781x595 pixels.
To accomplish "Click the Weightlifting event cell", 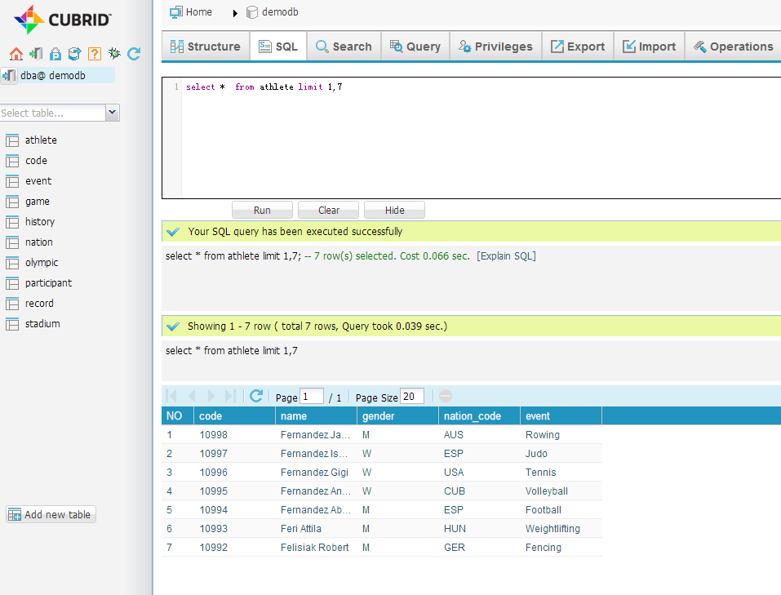I will coord(552,529).
